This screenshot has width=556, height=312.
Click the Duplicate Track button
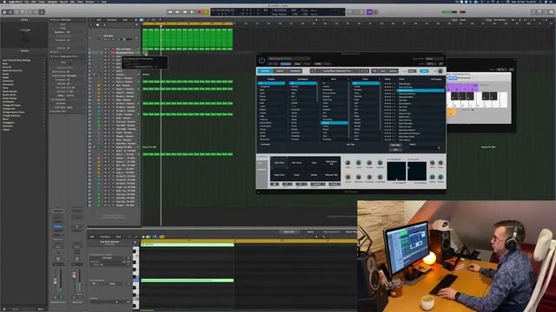[97, 25]
